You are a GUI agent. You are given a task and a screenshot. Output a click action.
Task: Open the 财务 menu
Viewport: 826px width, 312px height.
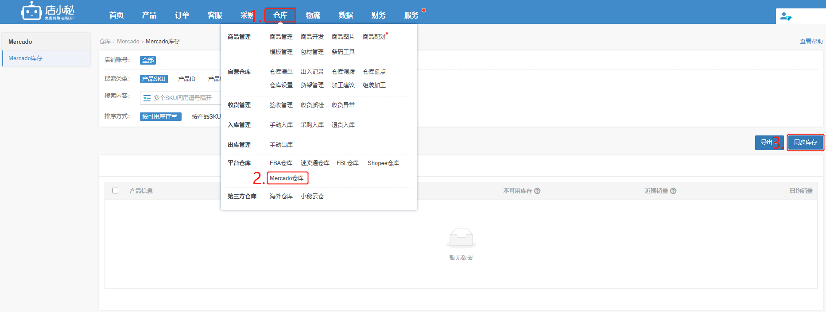tap(379, 15)
